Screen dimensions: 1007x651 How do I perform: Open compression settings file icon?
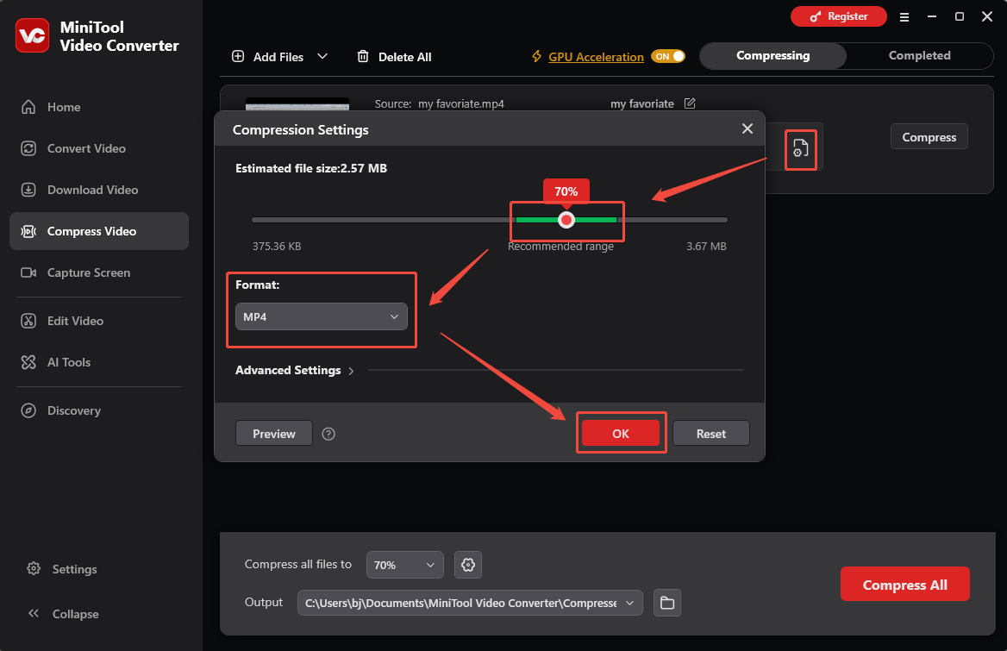coord(800,149)
